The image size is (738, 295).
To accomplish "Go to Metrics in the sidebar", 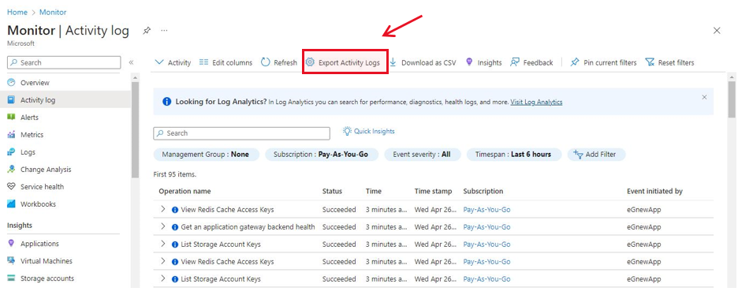I will tap(32, 135).
